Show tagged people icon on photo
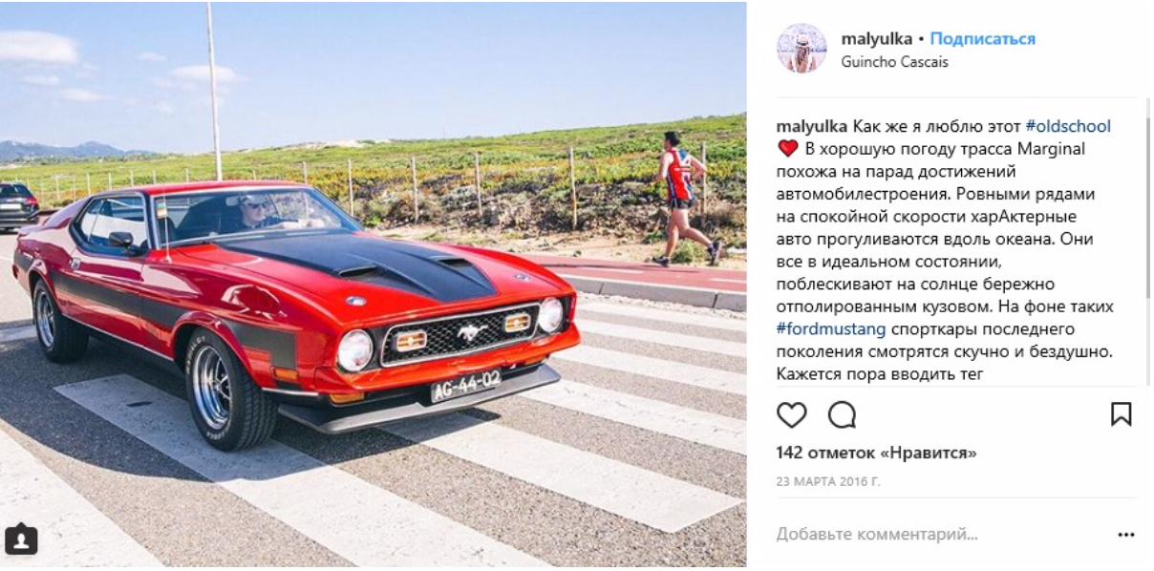 point(21,540)
